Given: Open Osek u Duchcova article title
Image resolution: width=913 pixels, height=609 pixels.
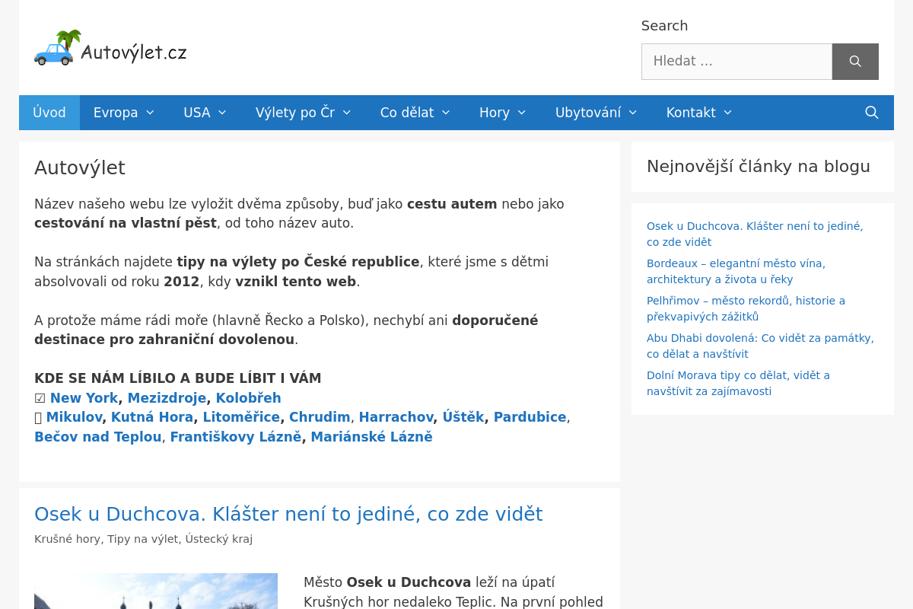Looking at the screenshot, I should click(x=288, y=515).
